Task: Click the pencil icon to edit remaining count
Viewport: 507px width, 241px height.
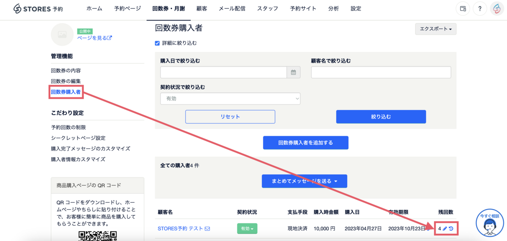Action: [445, 229]
